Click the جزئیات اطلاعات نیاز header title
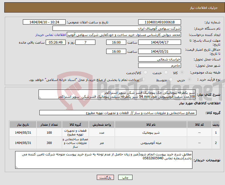This screenshot has height=185, width=225. pyautogui.click(x=204, y=8)
